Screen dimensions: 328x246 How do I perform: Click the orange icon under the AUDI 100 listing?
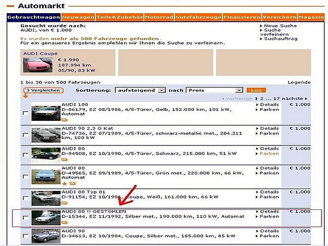(x=65, y=120)
